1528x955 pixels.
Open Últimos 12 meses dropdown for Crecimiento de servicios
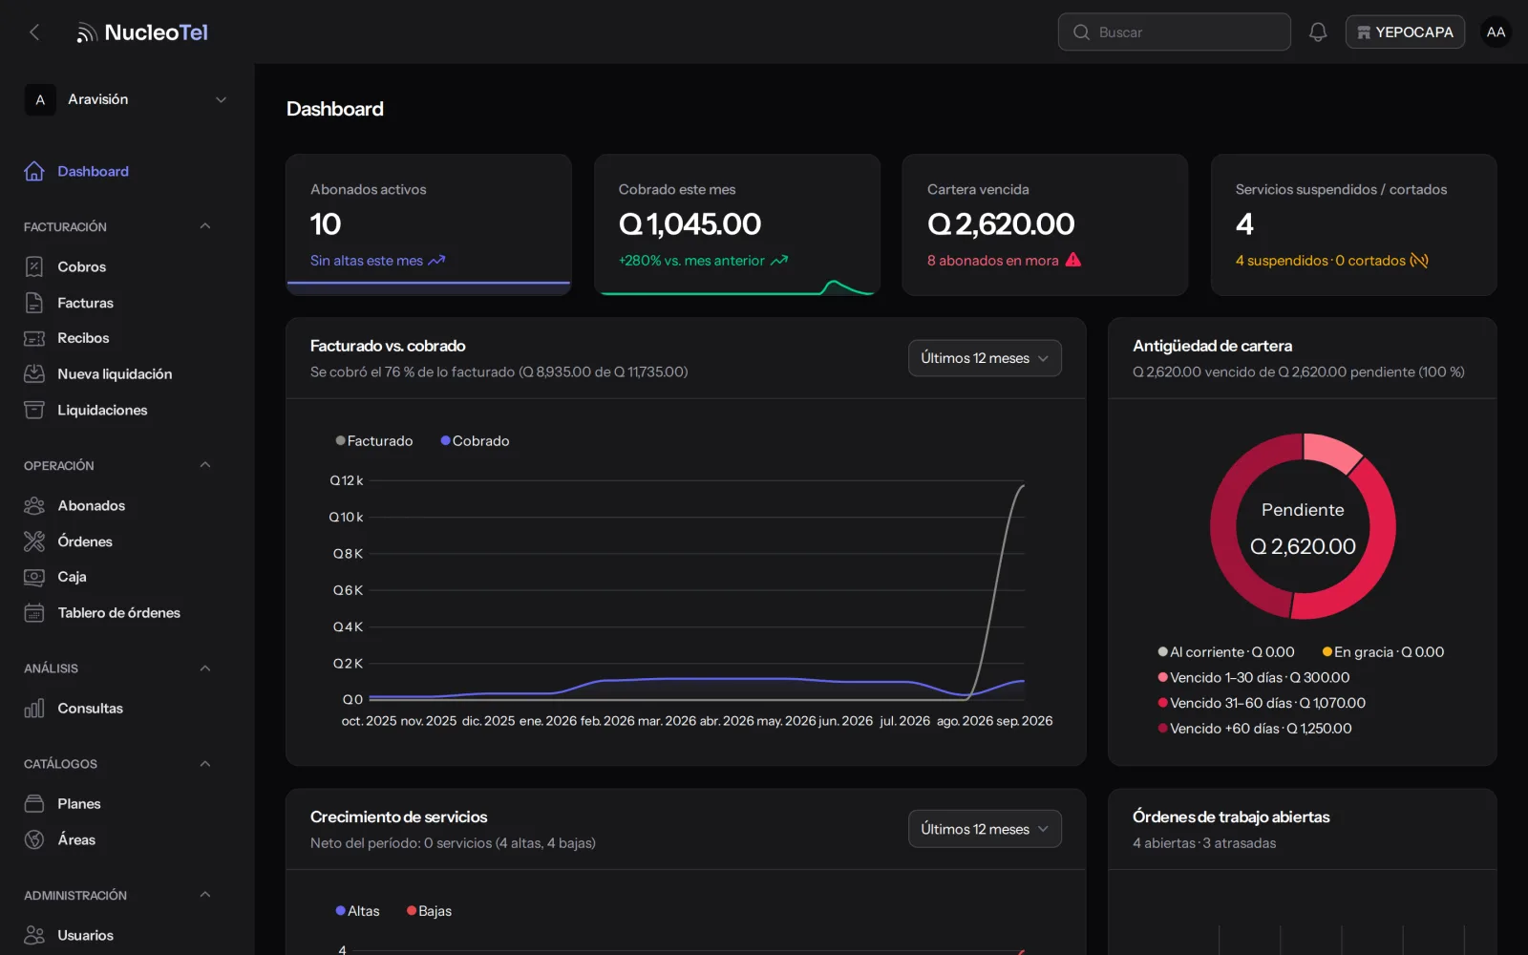click(985, 829)
